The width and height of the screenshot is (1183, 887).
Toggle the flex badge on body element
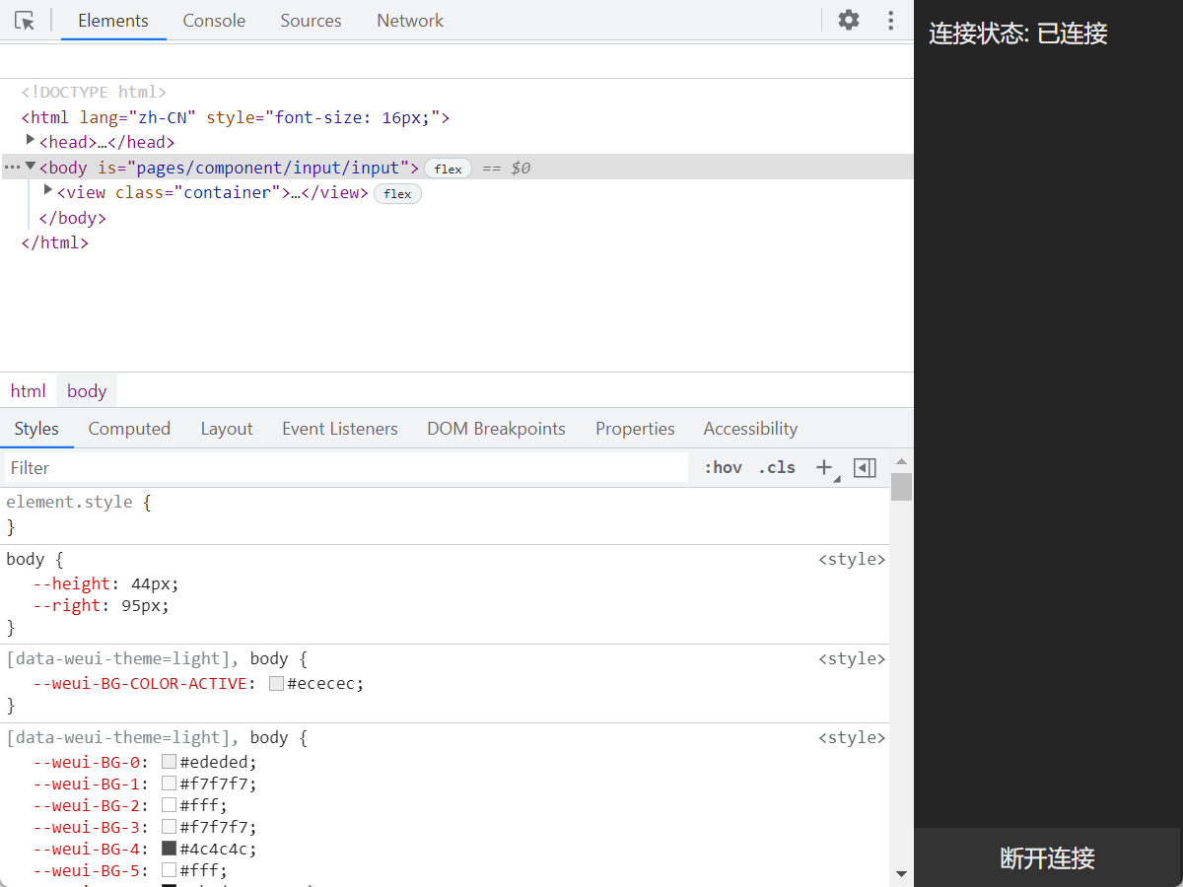pyautogui.click(x=448, y=169)
